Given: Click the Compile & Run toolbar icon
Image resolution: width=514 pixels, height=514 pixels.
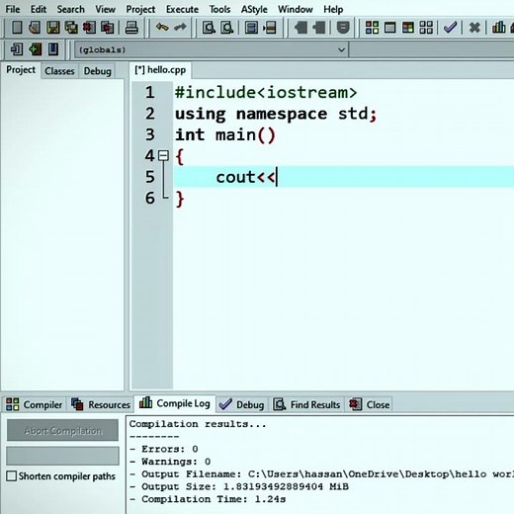Looking at the screenshot, I should pos(408,28).
